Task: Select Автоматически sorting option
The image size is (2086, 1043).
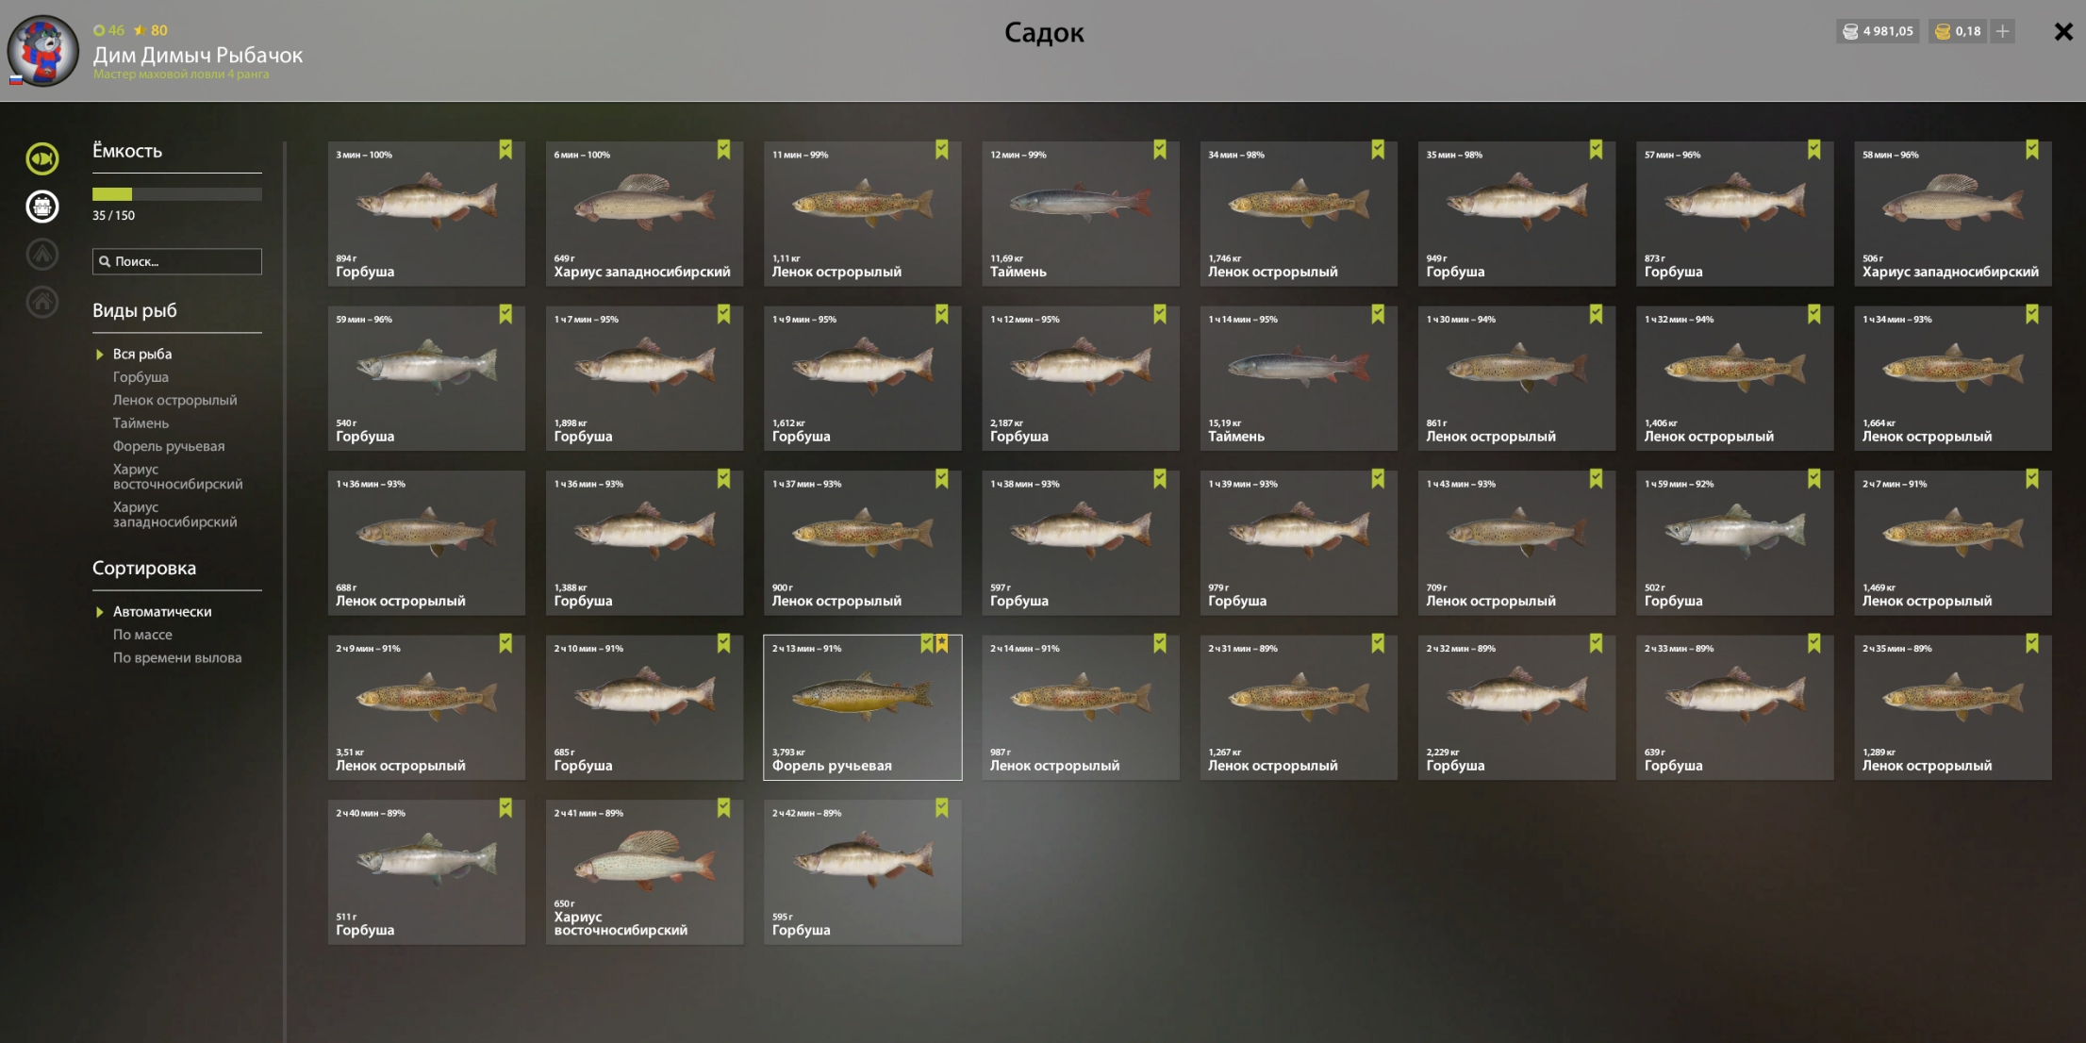Action: click(162, 612)
